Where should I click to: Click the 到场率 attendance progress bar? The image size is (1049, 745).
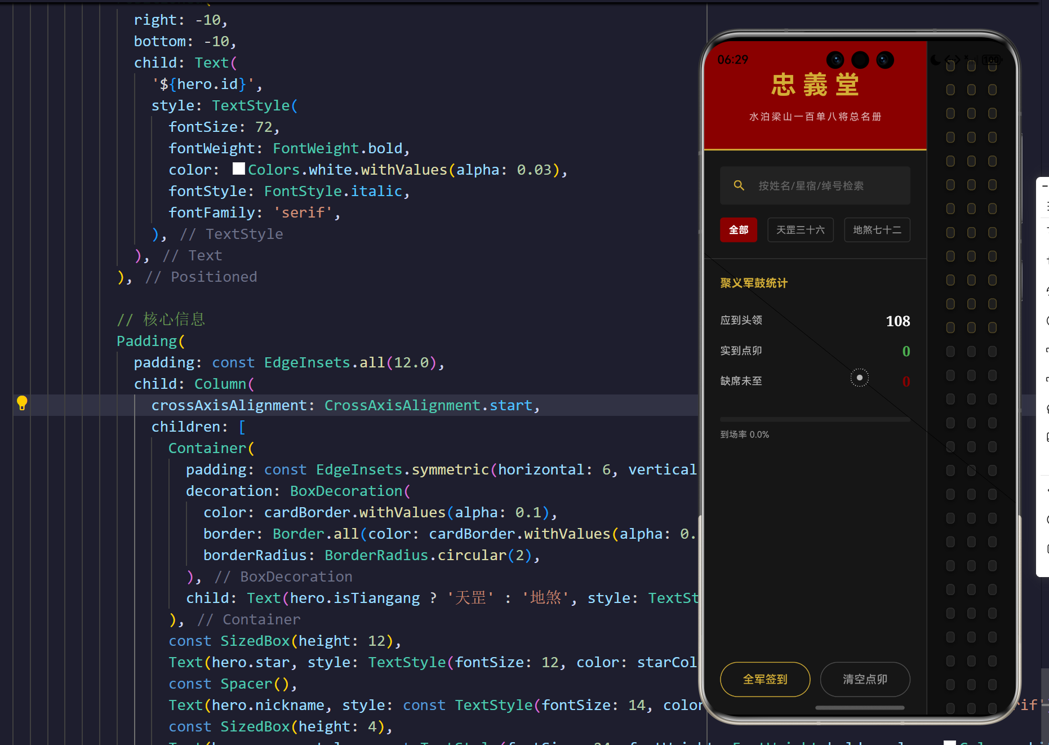[x=815, y=419]
